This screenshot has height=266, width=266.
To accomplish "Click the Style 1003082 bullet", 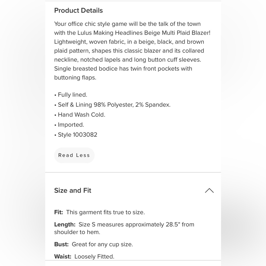I will pyautogui.click(x=76, y=135).
